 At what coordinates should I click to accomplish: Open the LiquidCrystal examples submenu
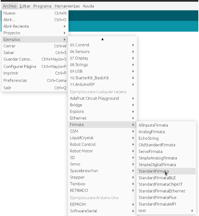coord(103,138)
